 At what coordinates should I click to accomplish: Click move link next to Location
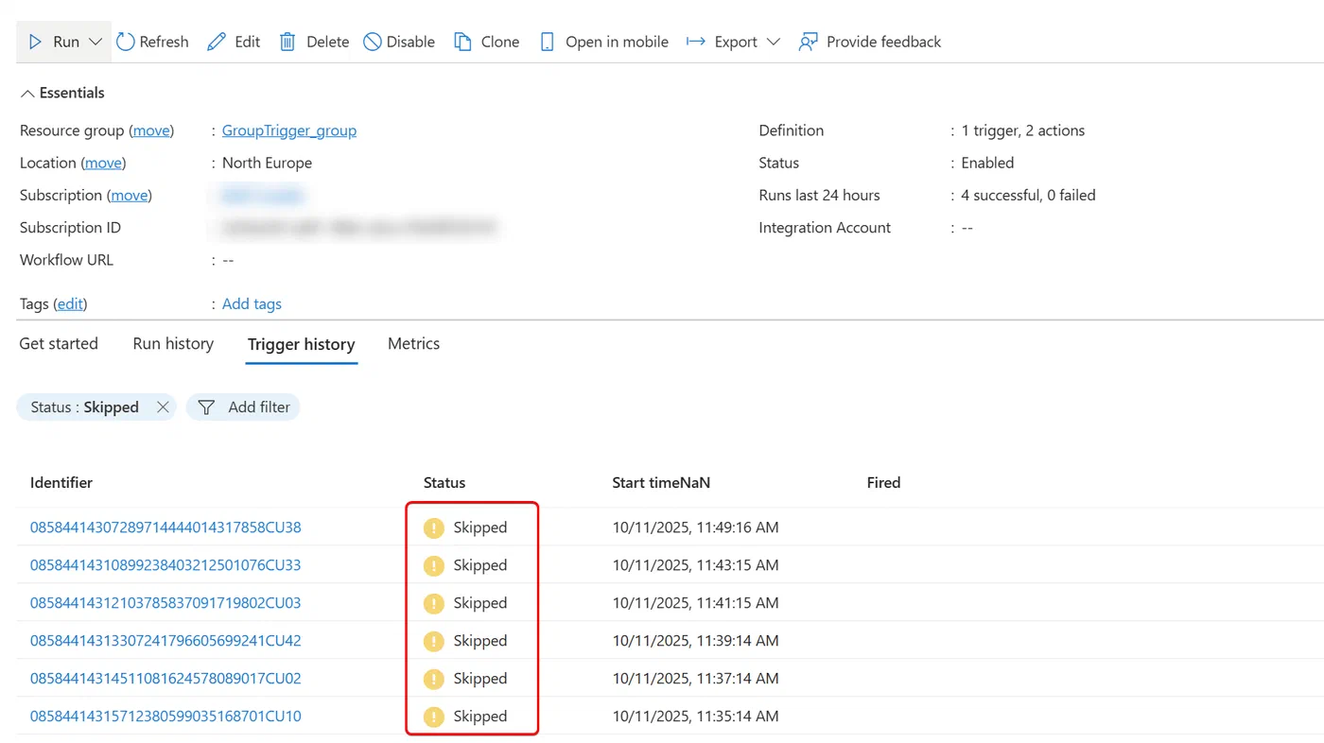103,163
